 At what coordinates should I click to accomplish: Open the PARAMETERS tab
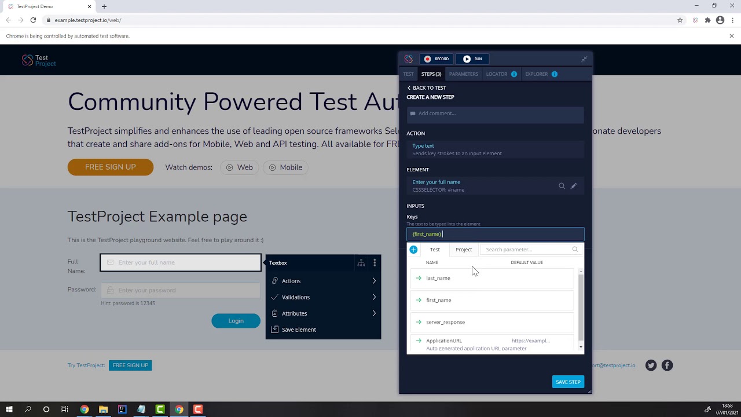(x=464, y=74)
